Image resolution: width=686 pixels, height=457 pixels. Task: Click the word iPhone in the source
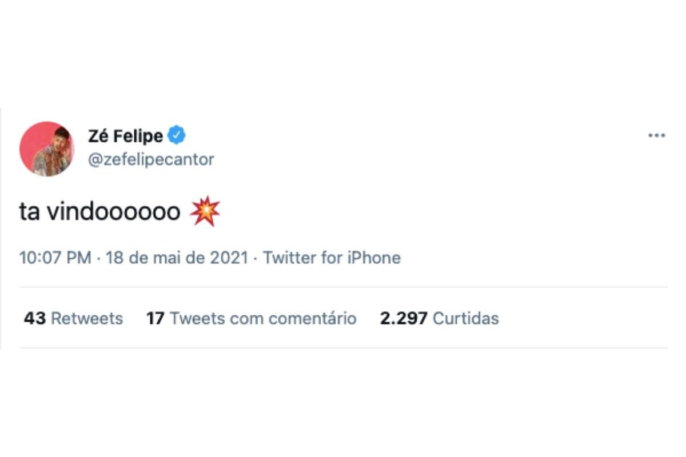(373, 258)
